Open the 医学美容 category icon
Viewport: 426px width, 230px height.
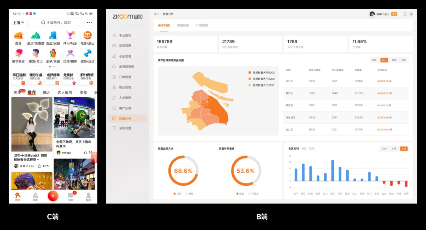[x=19, y=53]
